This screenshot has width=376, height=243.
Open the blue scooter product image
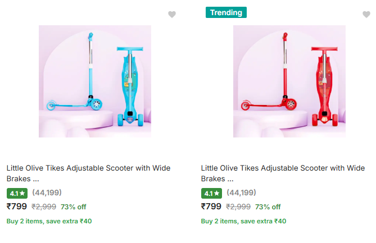(x=94, y=81)
